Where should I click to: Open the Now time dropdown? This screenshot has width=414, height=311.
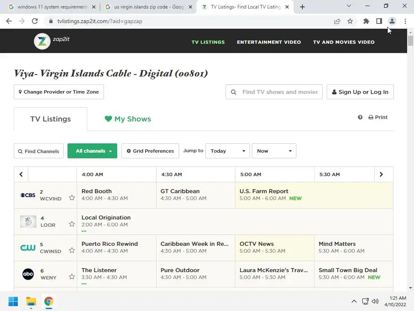click(x=274, y=151)
